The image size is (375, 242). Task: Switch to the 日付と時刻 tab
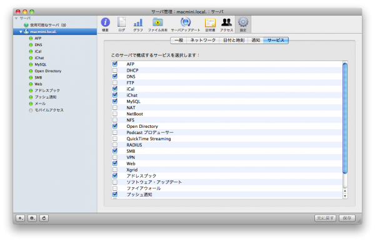point(234,40)
